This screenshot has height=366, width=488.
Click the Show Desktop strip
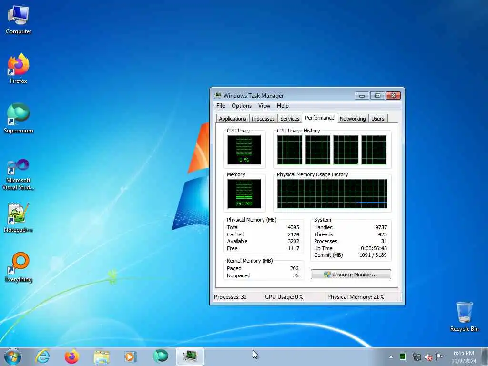[485, 356]
